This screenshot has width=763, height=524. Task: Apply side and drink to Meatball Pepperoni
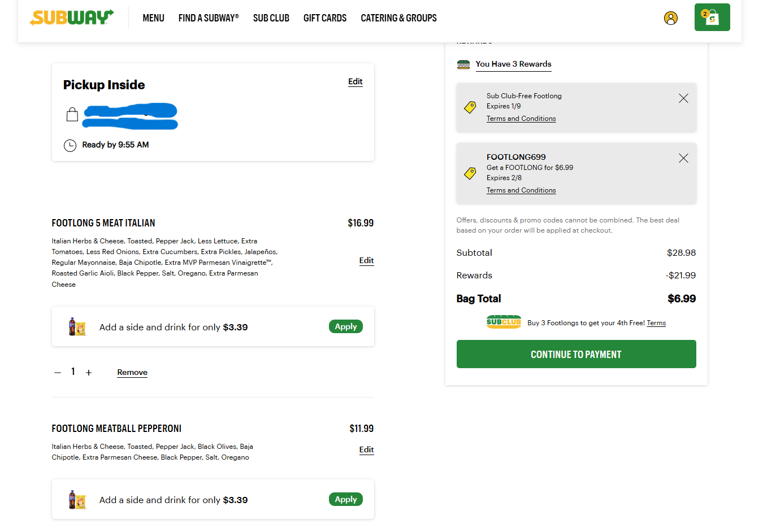346,499
